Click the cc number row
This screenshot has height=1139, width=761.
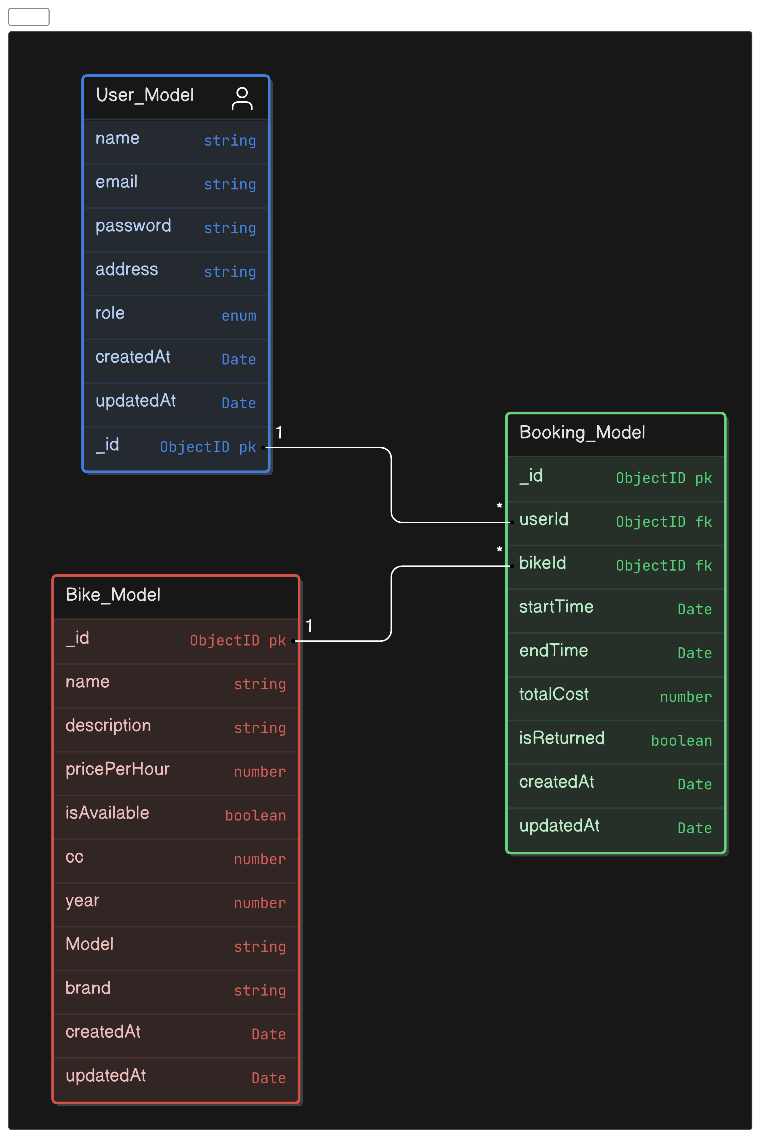click(176, 858)
